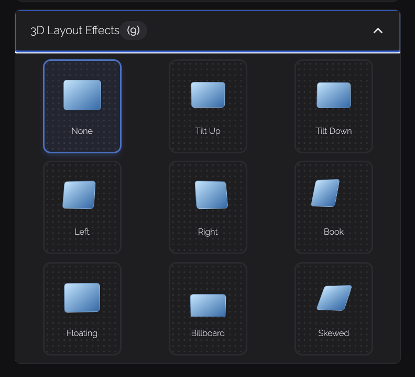This screenshot has width=415, height=377.
Task: Click the "Right" option label
Action: click(x=208, y=232)
